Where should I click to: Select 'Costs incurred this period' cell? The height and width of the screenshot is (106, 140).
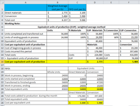pos(25,51)
